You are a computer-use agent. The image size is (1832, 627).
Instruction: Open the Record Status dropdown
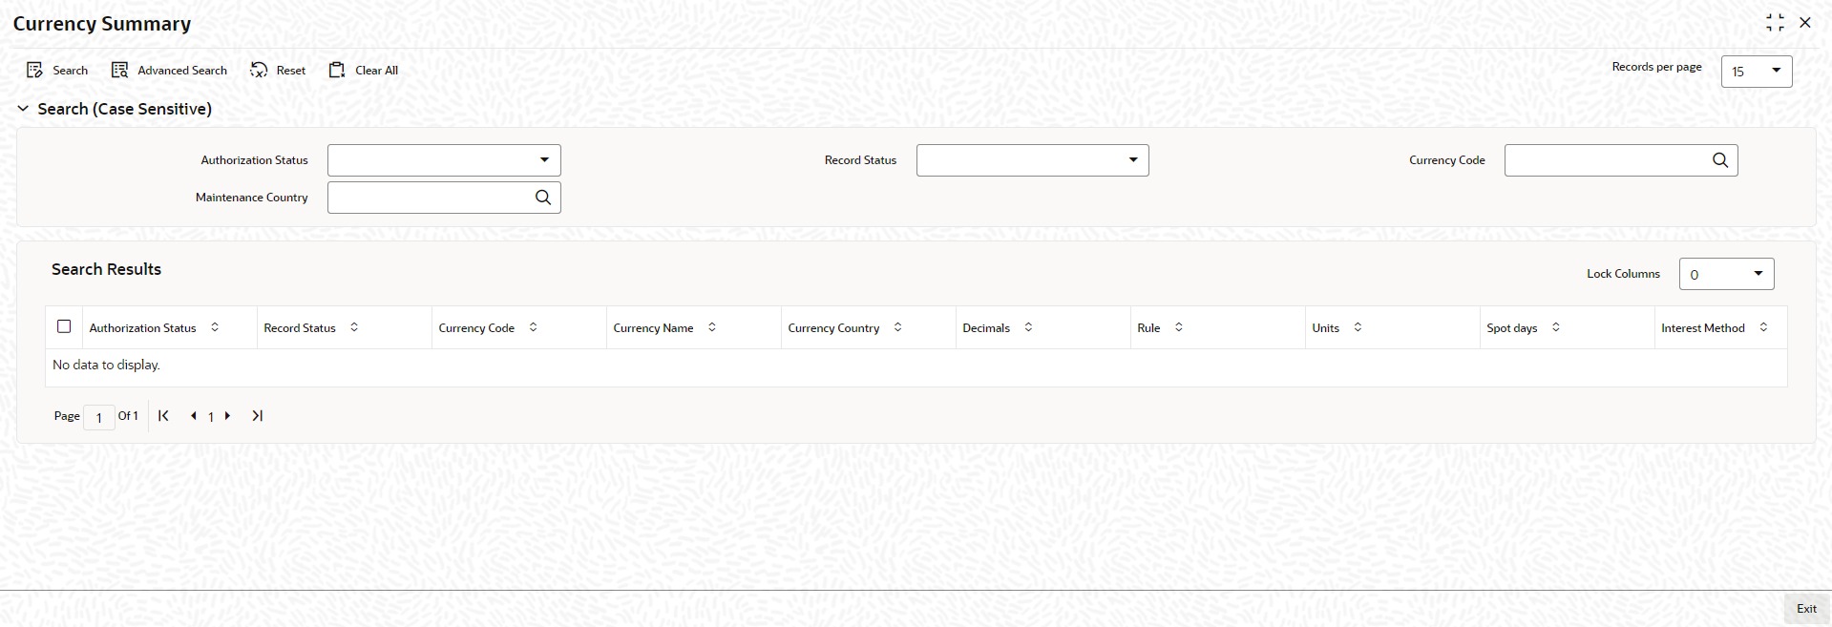pyautogui.click(x=1032, y=160)
